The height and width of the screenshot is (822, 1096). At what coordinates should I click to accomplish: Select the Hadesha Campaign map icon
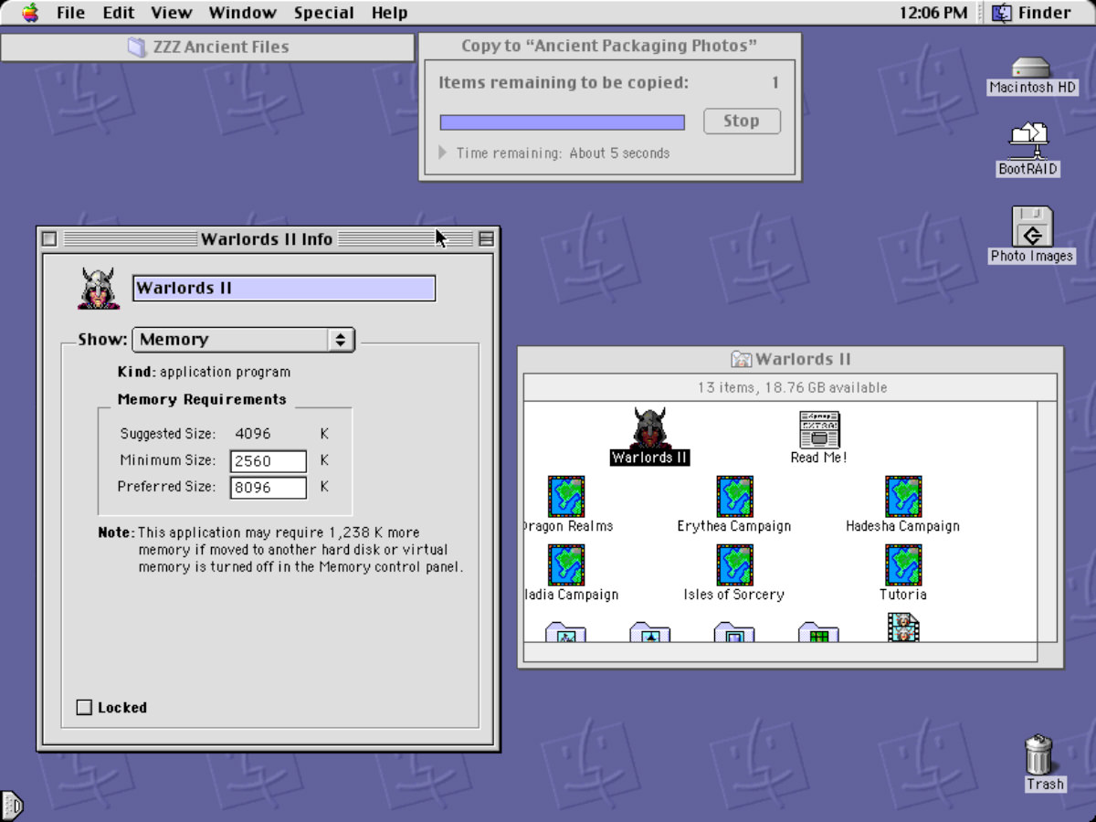click(x=903, y=496)
